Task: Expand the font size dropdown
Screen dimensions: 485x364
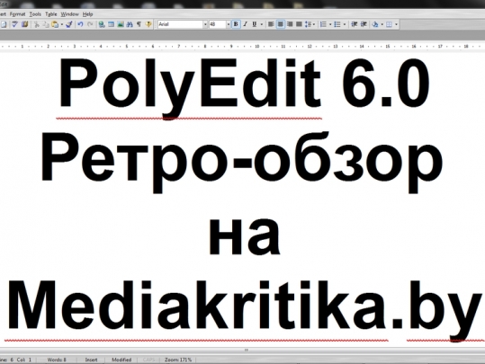Action: coord(229,24)
